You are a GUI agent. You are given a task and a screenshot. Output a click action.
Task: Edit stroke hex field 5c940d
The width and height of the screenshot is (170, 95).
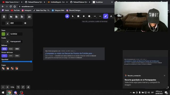[x=16, y=34]
